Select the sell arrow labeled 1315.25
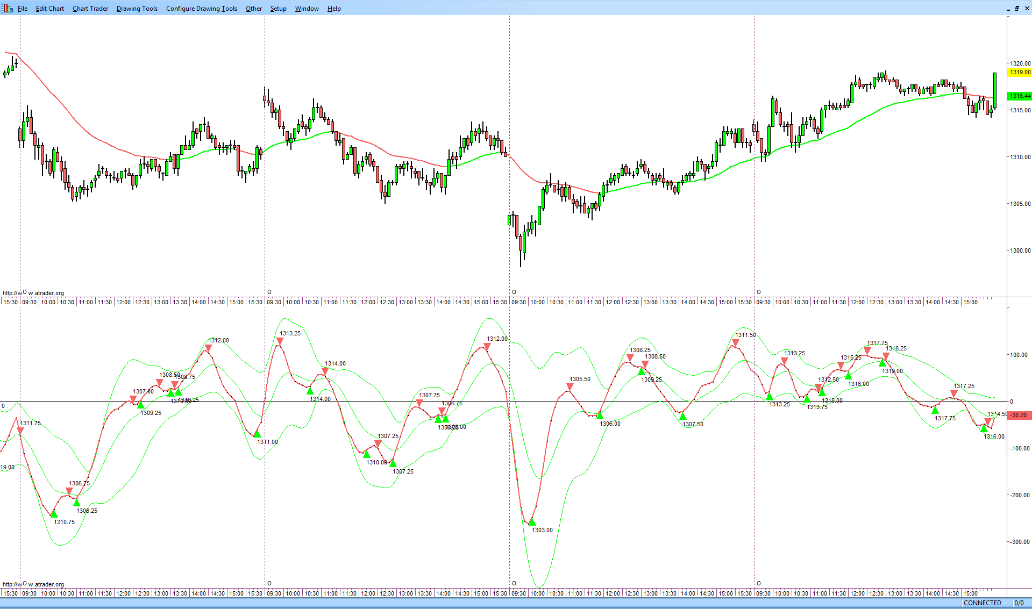This screenshot has width=1032, height=609. [x=841, y=366]
